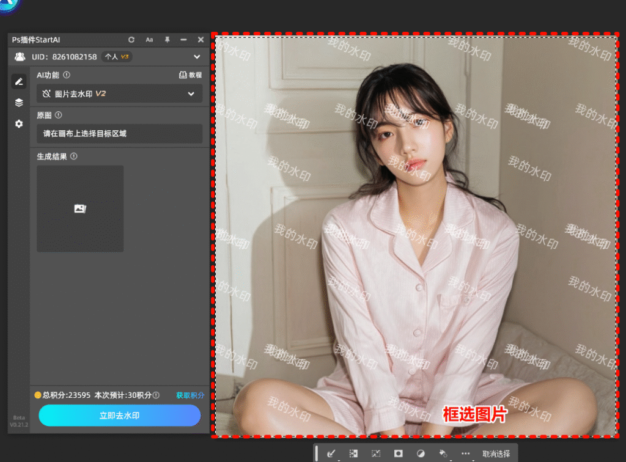The height and width of the screenshot is (462, 626).
Task: Click info icon next to AI功能
Action: click(x=67, y=75)
